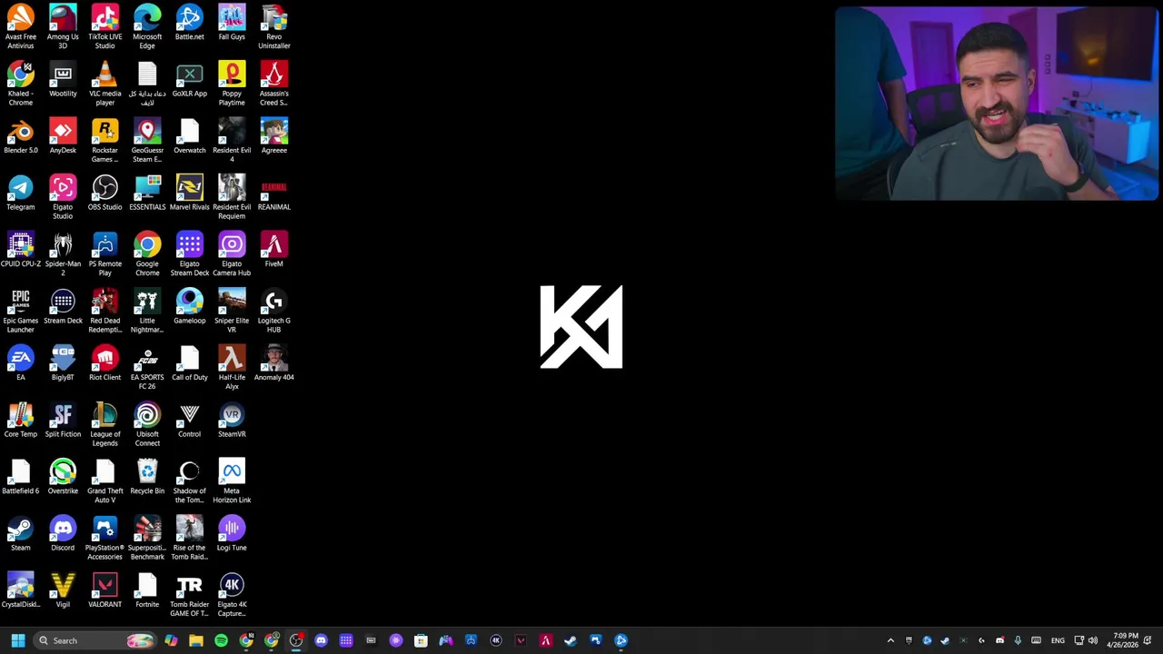Select the Gameloop desktop icon

click(189, 307)
